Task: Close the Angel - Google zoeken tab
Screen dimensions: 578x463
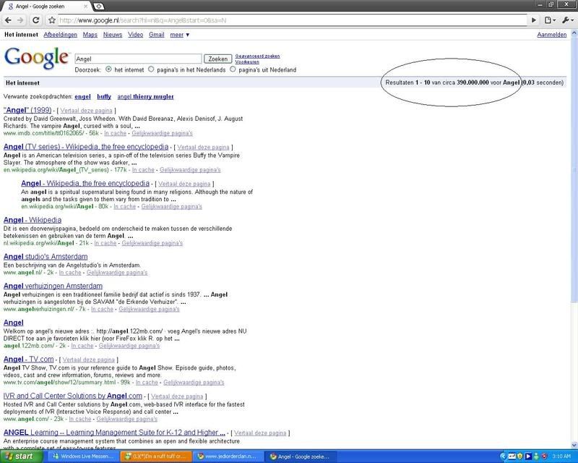Action: point(86,7)
